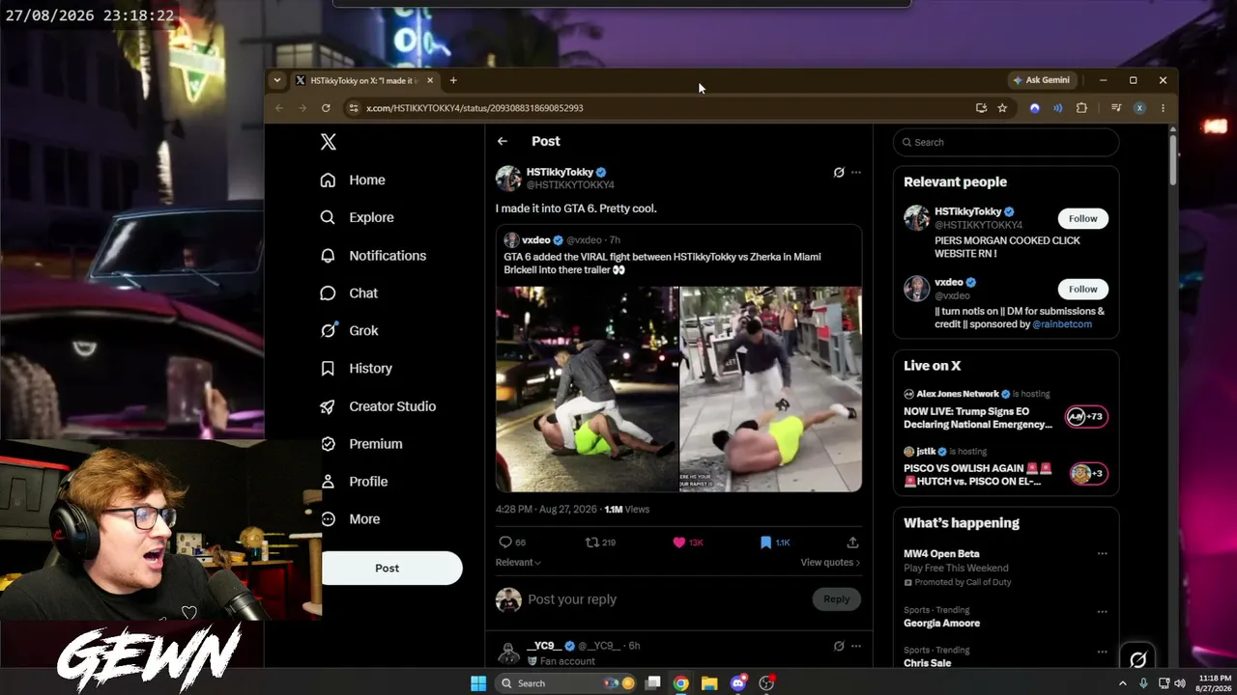This screenshot has height=695, width=1237.
Task: Open a new Chrome tab
Action: [x=453, y=80]
